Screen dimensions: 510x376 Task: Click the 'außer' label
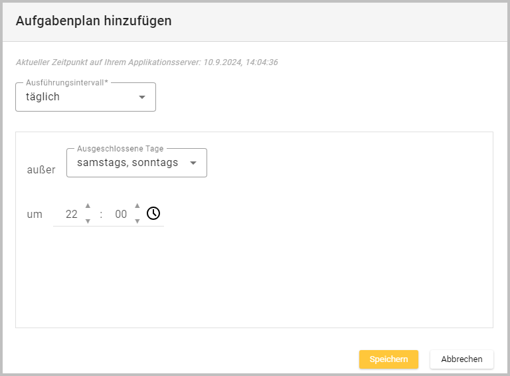coord(41,170)
